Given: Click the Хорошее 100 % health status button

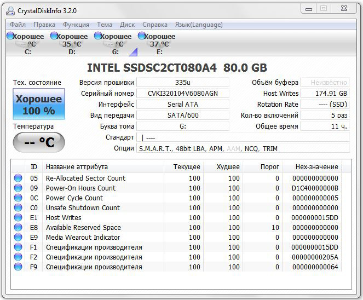Looking at the screenshot, I should click(x=39, y=104).
